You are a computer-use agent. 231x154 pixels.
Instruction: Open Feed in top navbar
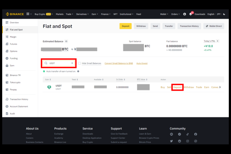click(x=139, y=14)
